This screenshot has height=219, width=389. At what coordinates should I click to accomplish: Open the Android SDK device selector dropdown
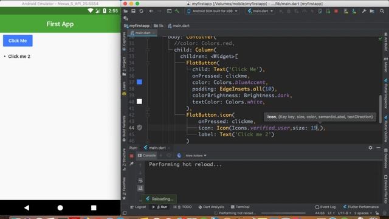point(212,11)
